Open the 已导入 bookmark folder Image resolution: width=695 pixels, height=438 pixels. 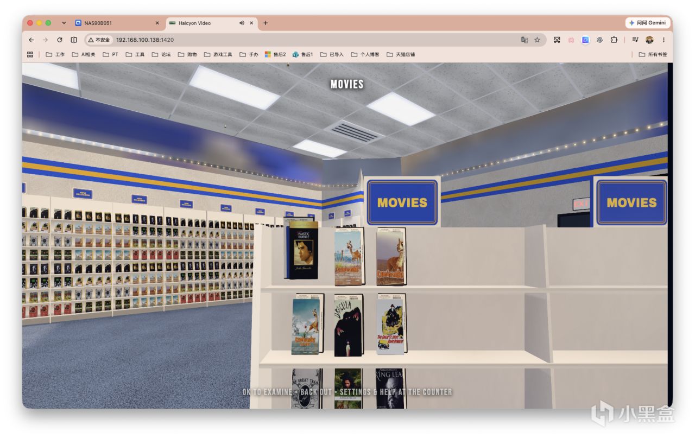tap(332, 54)
